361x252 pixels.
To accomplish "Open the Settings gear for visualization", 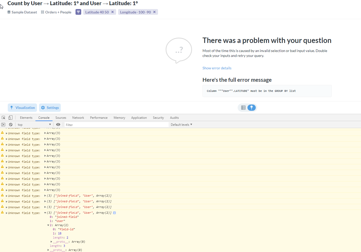I will pos(43,108).
